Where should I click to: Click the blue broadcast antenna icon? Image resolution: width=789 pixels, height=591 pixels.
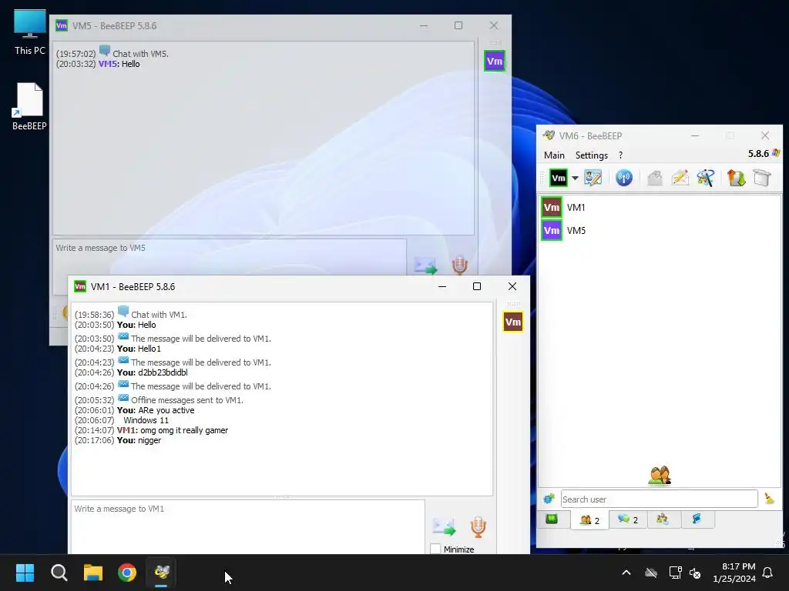click(x=624, y=178)
